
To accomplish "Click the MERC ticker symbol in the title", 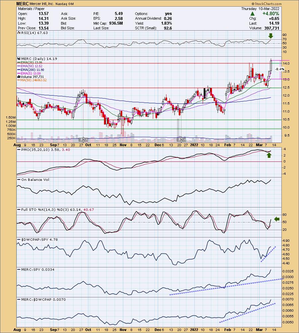I will (x=23, y=4).
